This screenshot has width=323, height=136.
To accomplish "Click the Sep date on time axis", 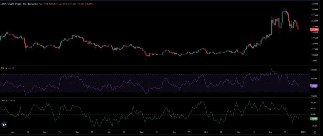I will tap(174, 132).
